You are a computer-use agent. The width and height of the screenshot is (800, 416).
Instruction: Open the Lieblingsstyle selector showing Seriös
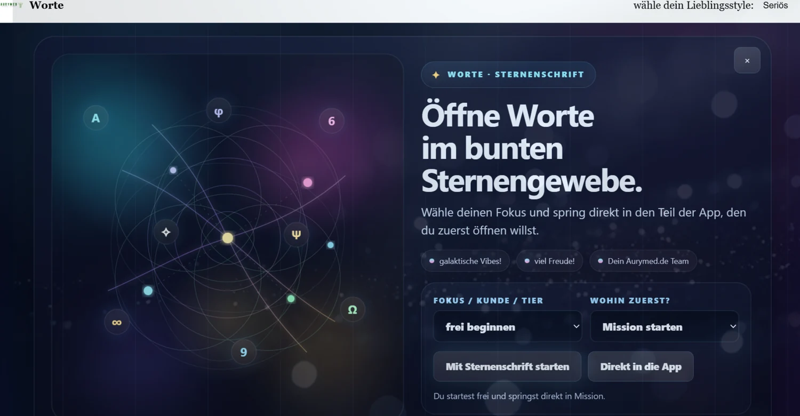tap(775, 5)
